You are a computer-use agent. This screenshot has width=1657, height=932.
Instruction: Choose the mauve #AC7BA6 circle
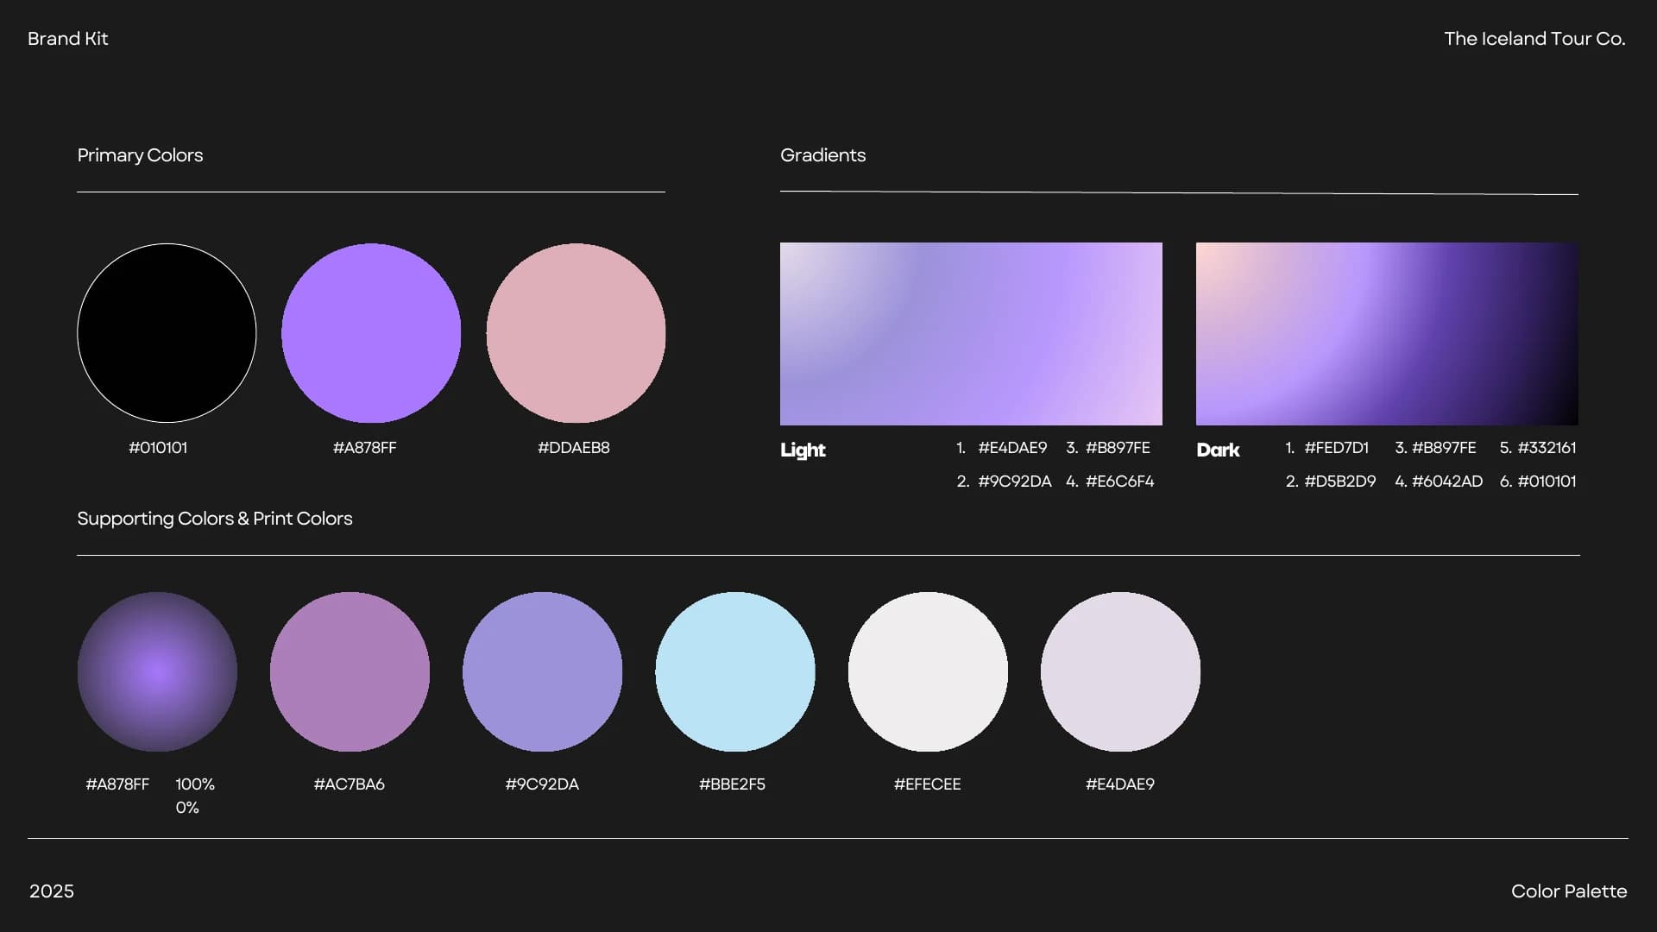350,671
